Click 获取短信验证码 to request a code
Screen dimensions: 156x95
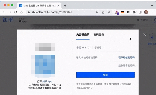pos(127,58)
